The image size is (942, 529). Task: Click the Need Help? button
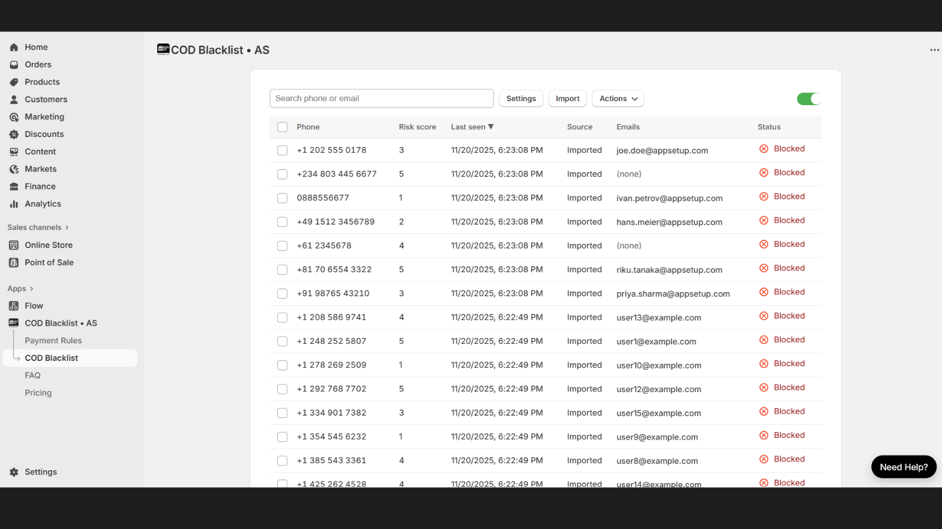(903, 467)
